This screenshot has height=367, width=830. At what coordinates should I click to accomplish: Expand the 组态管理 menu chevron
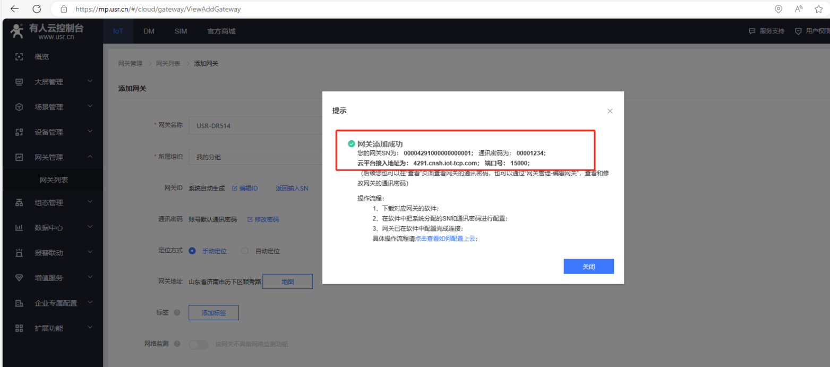point(90,202)
